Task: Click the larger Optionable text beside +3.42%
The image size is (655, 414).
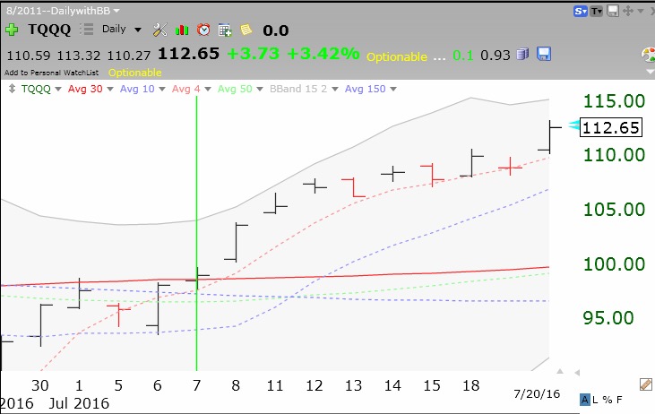Action: pyautogui.click(x=397, y=56)
